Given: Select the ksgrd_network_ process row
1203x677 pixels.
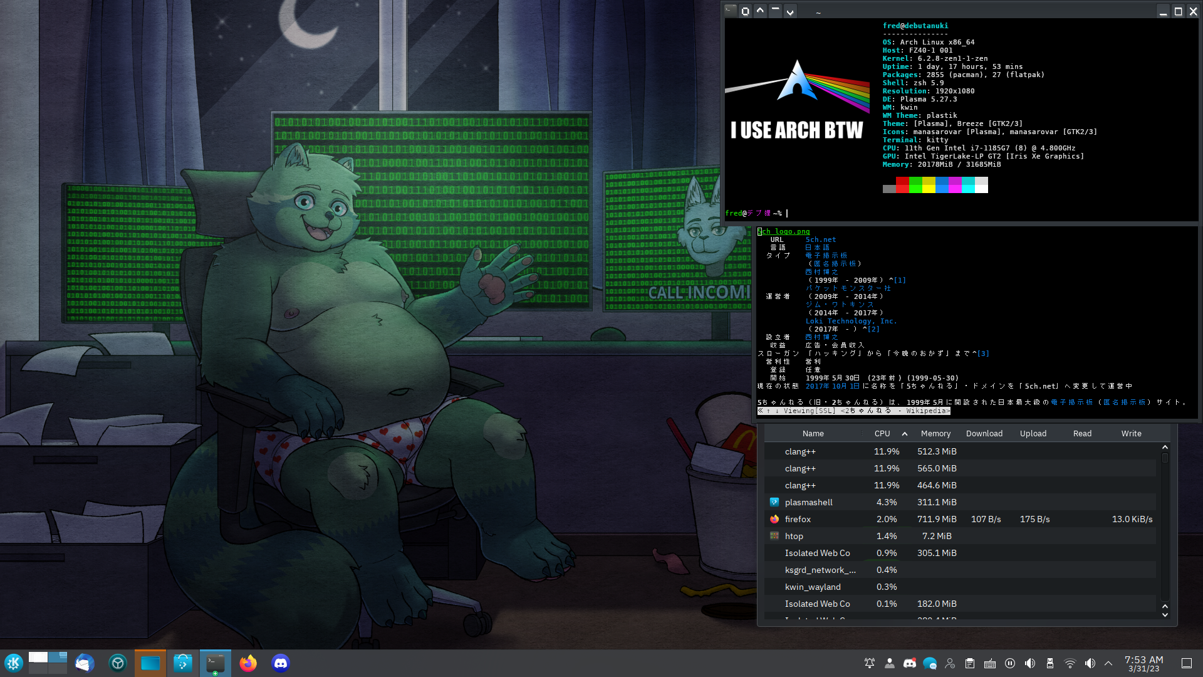Looking at the screenshot, I should pos(961,570).
